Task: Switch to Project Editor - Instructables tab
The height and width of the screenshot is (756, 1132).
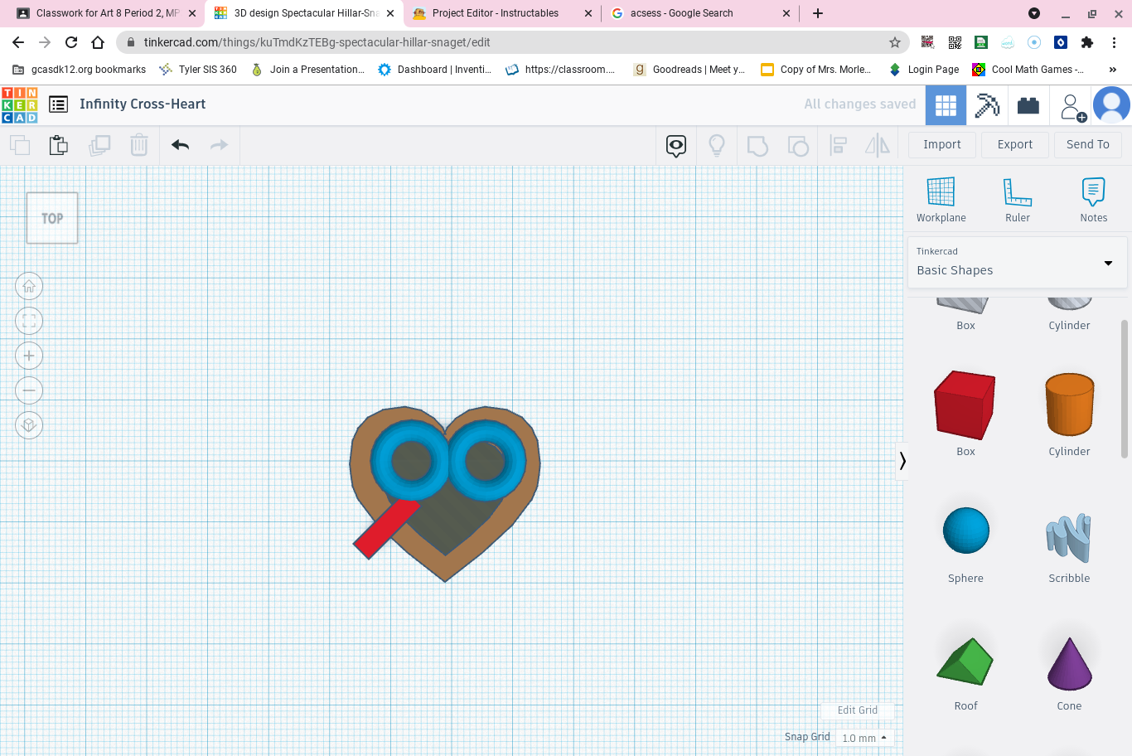Action: point(501,13)
